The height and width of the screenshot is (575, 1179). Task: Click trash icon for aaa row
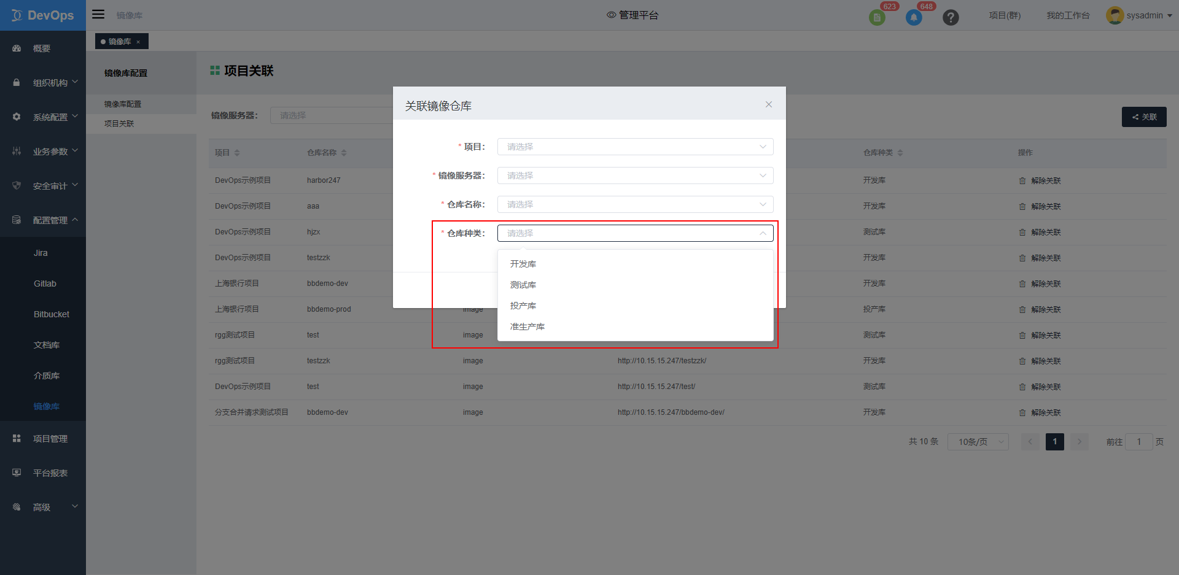[1022, 206]
